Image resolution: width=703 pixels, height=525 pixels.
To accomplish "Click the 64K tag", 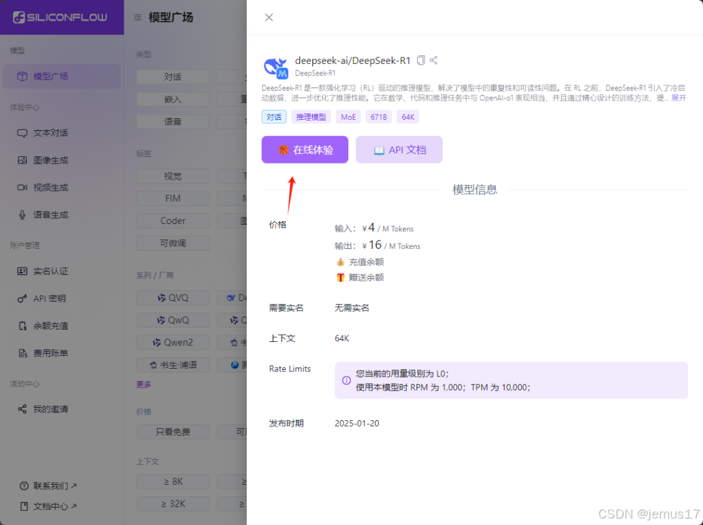I will click(408, 117).
